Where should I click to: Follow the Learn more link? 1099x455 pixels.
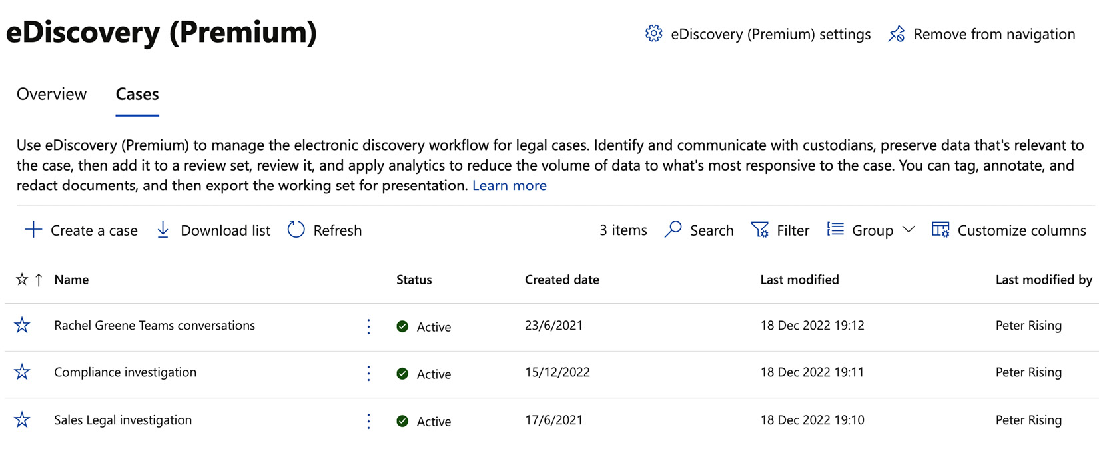click(510, 185)
